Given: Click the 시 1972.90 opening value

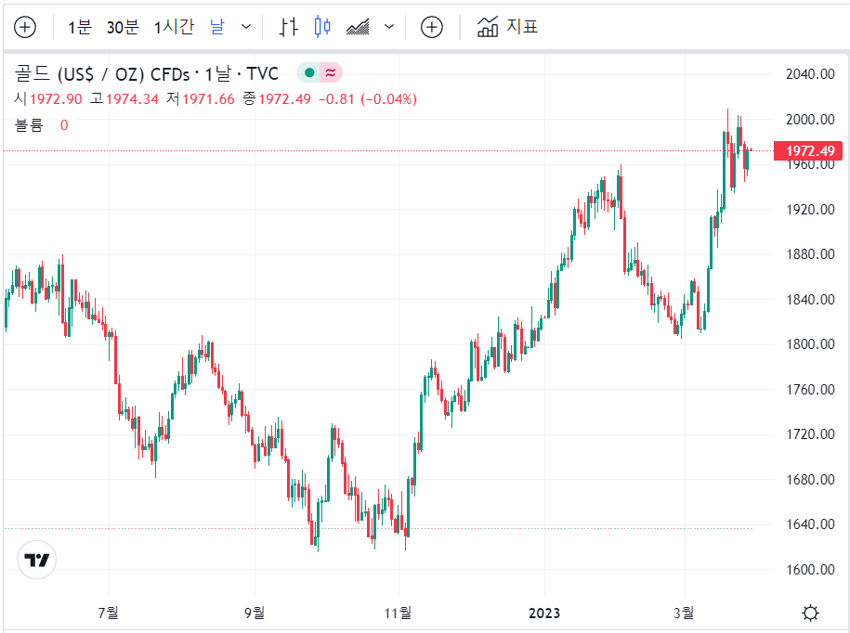Looking at the screenshot, I should 48,99.
